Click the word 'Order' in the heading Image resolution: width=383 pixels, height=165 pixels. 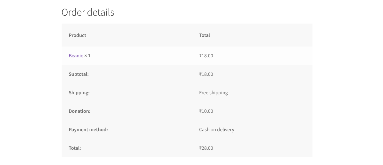(x=73, y=12)
